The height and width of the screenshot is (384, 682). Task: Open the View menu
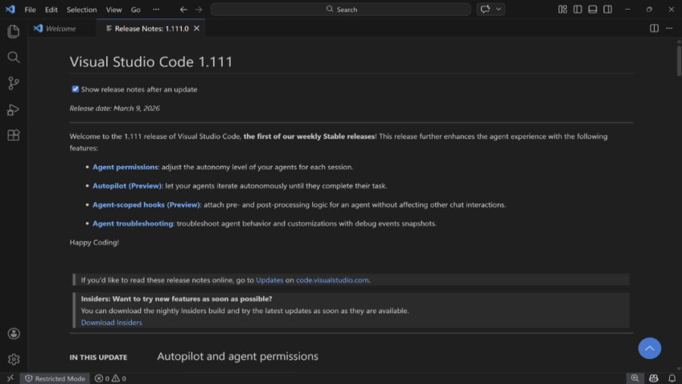pyautogui.click(x=114, y=9)
